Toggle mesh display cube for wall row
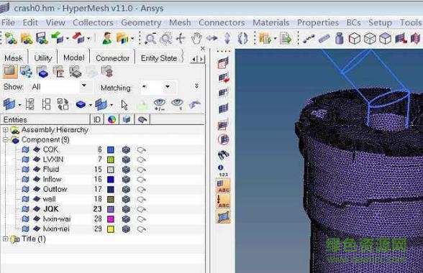The height and width of the screenshot is (273, 423). pos(126,199)
